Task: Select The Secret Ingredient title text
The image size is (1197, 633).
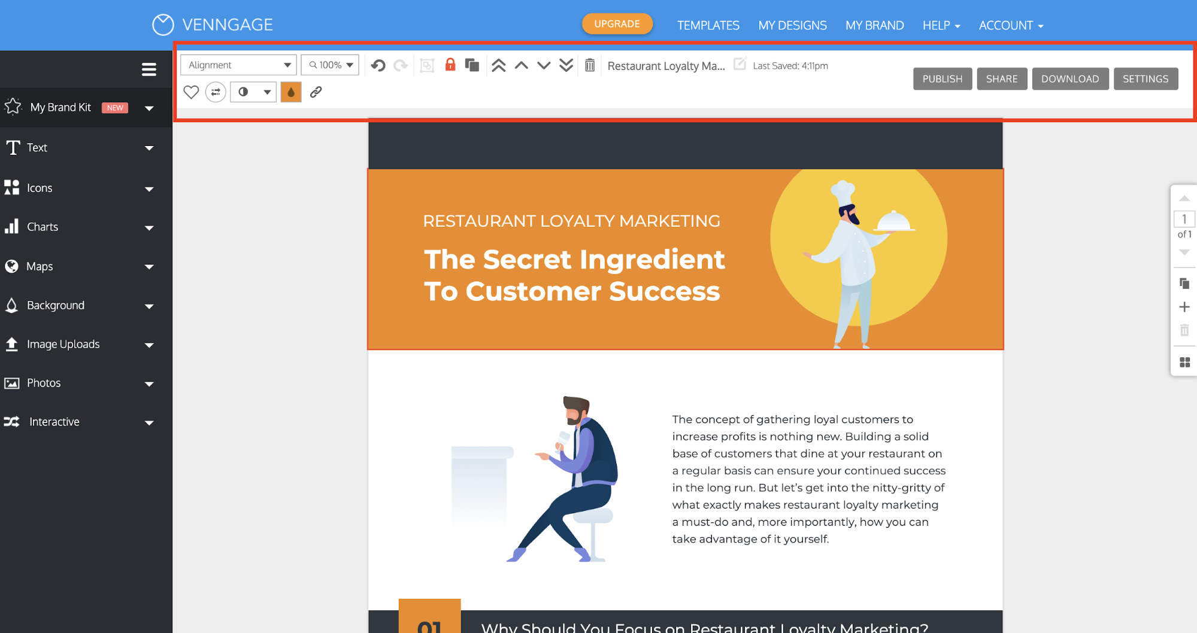Action: [x=574, y=275]
